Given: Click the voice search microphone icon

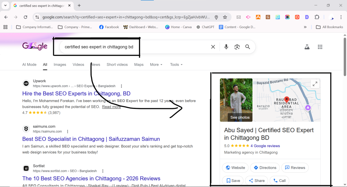Looking at the screenshot, I should pos(226,47).
